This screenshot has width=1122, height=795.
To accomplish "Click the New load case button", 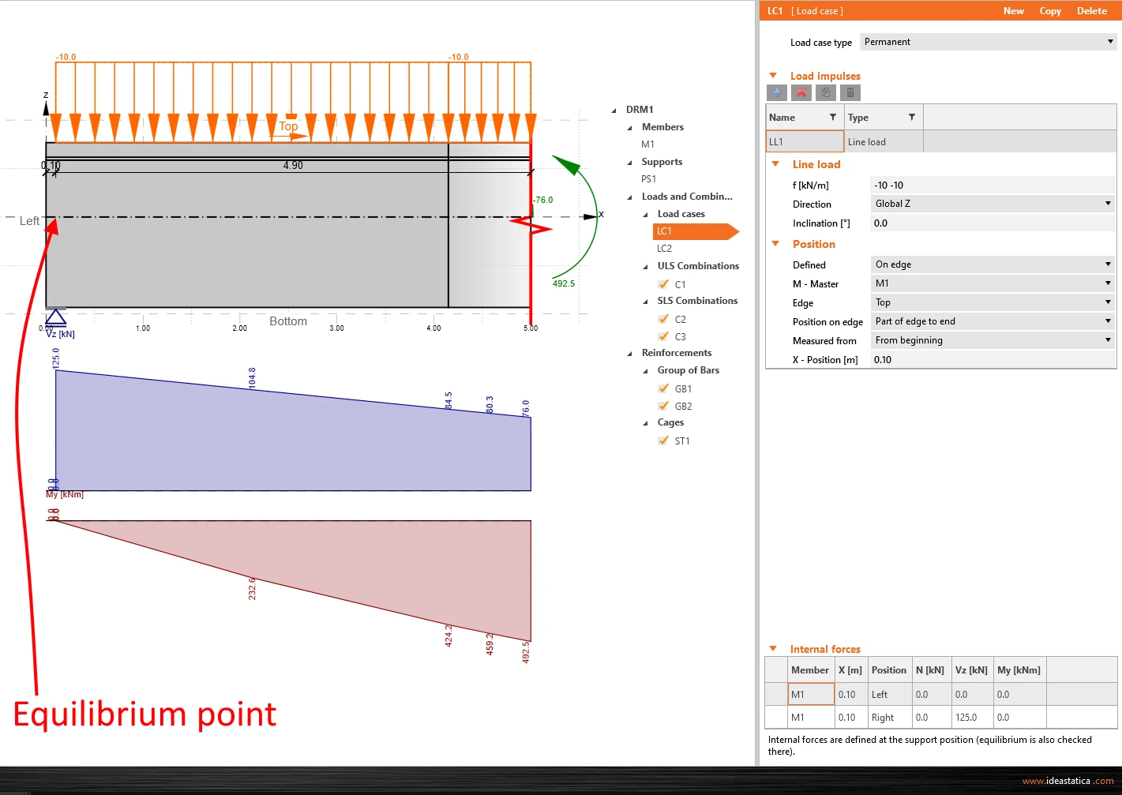I will point(1013,11).
